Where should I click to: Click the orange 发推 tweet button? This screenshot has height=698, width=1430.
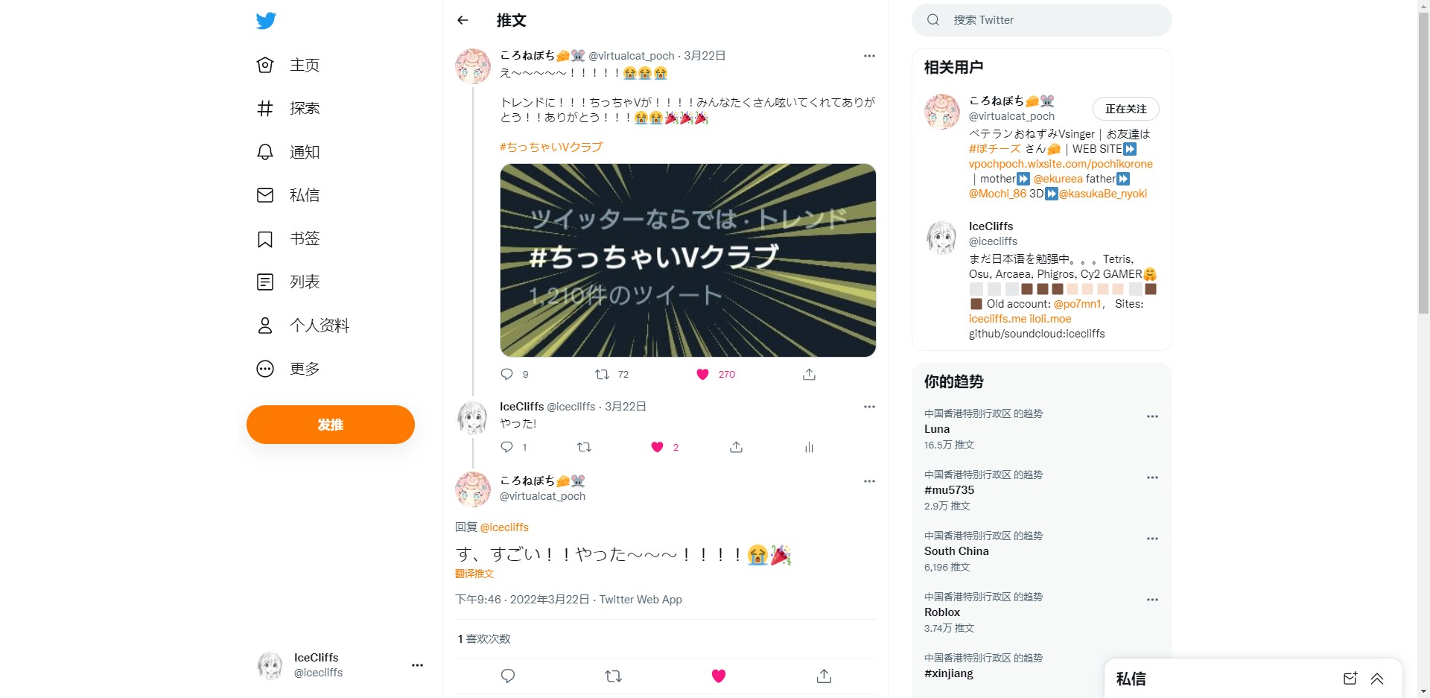pos(331,425)
